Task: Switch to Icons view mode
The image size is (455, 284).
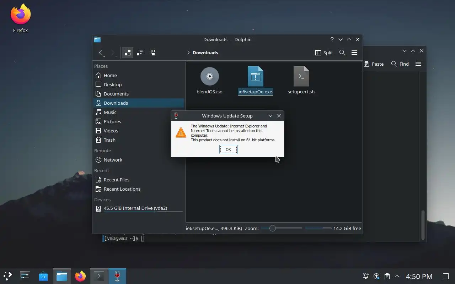Action: pyautogui.click(x=128, y=53)
